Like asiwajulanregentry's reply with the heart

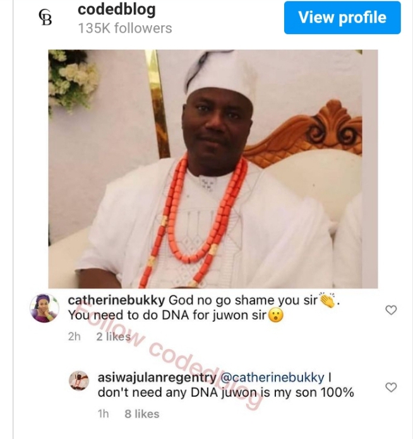coord(391,387)
